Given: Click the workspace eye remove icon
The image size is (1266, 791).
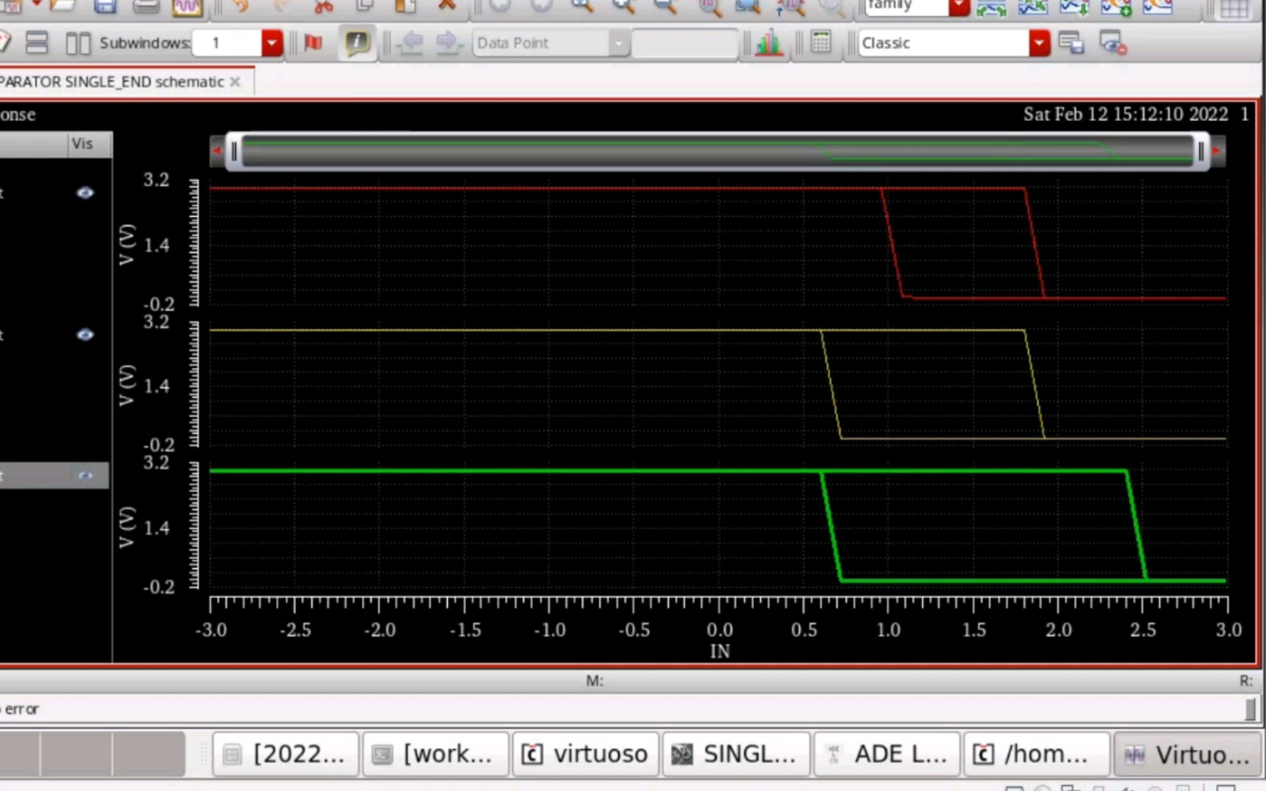Looking at the screenshot, I should point(1113,42).
